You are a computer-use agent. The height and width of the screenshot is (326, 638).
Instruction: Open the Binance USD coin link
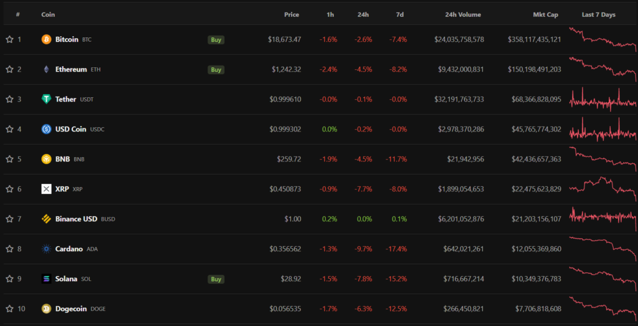coord(77,219)
